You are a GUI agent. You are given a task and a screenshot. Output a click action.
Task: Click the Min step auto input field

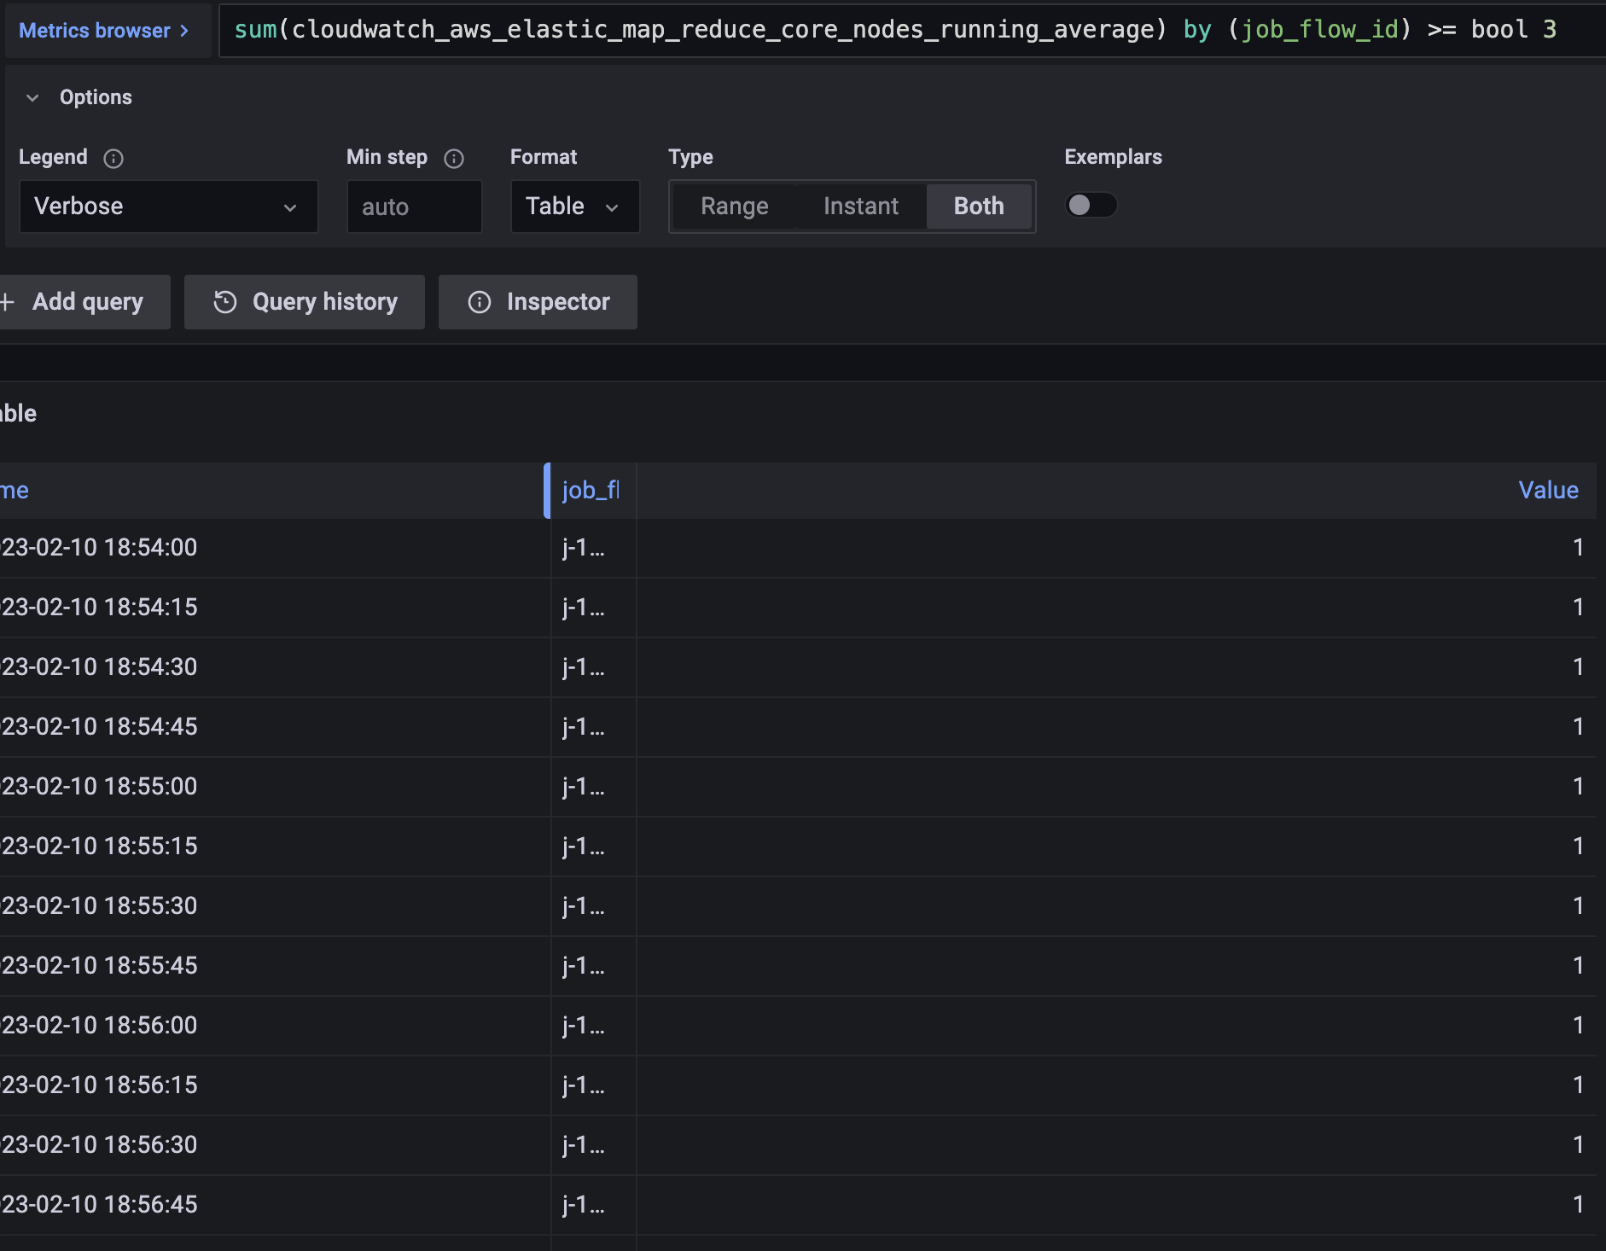414,207
